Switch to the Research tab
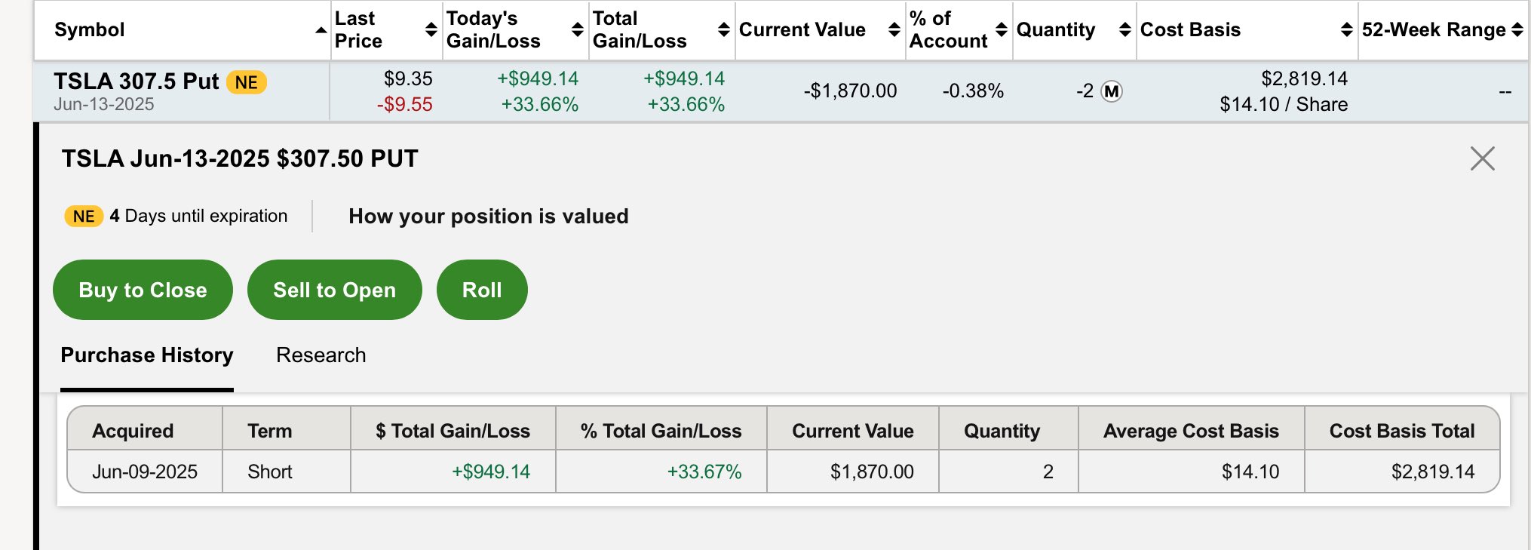 (x=321, y=355)
